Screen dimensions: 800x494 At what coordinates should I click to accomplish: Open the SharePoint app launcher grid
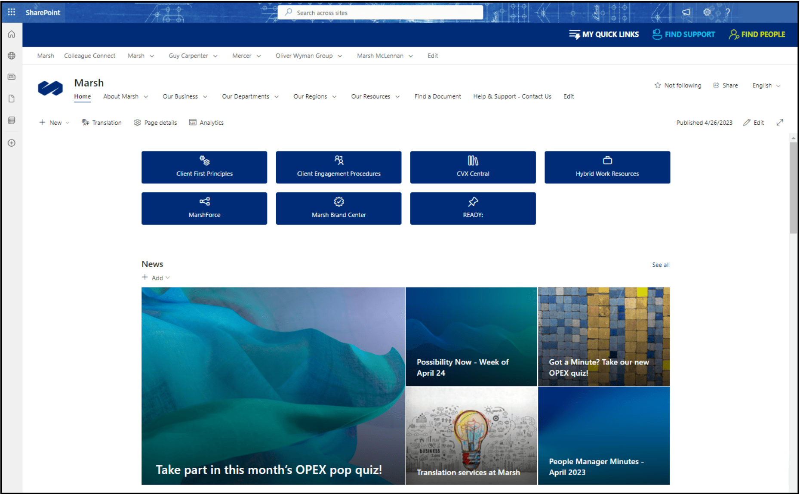(12, 12)
